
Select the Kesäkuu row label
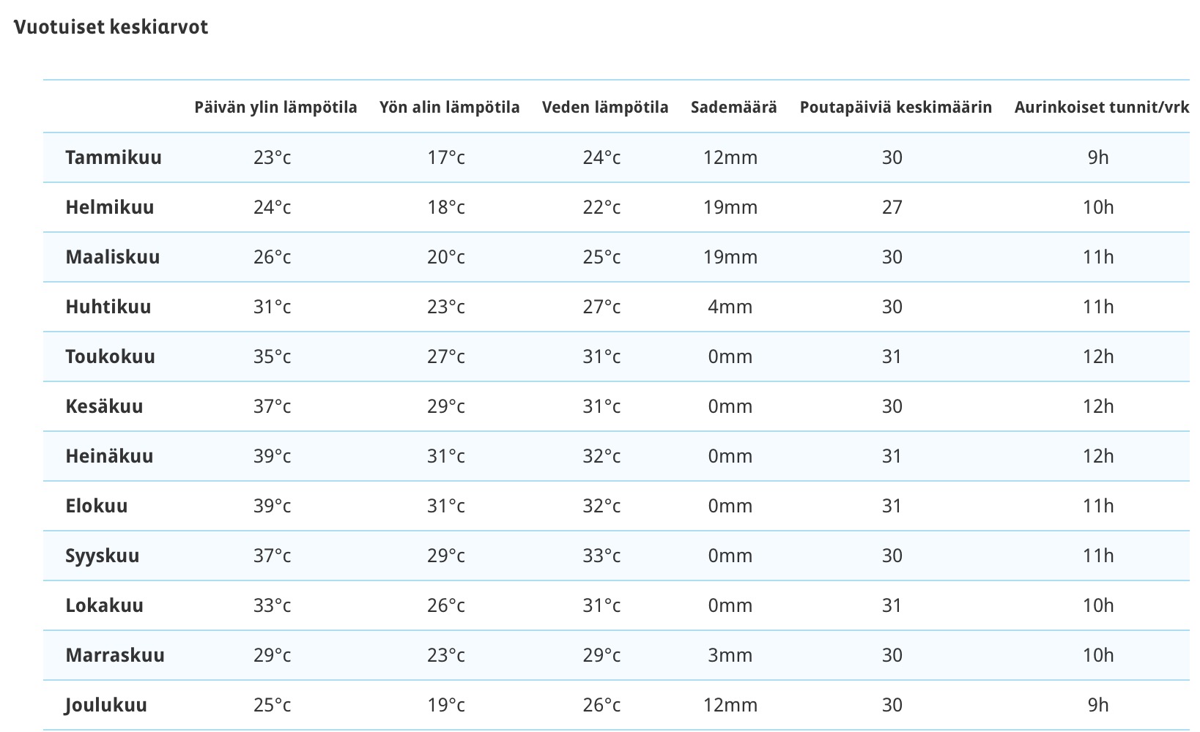click(104, 406)
